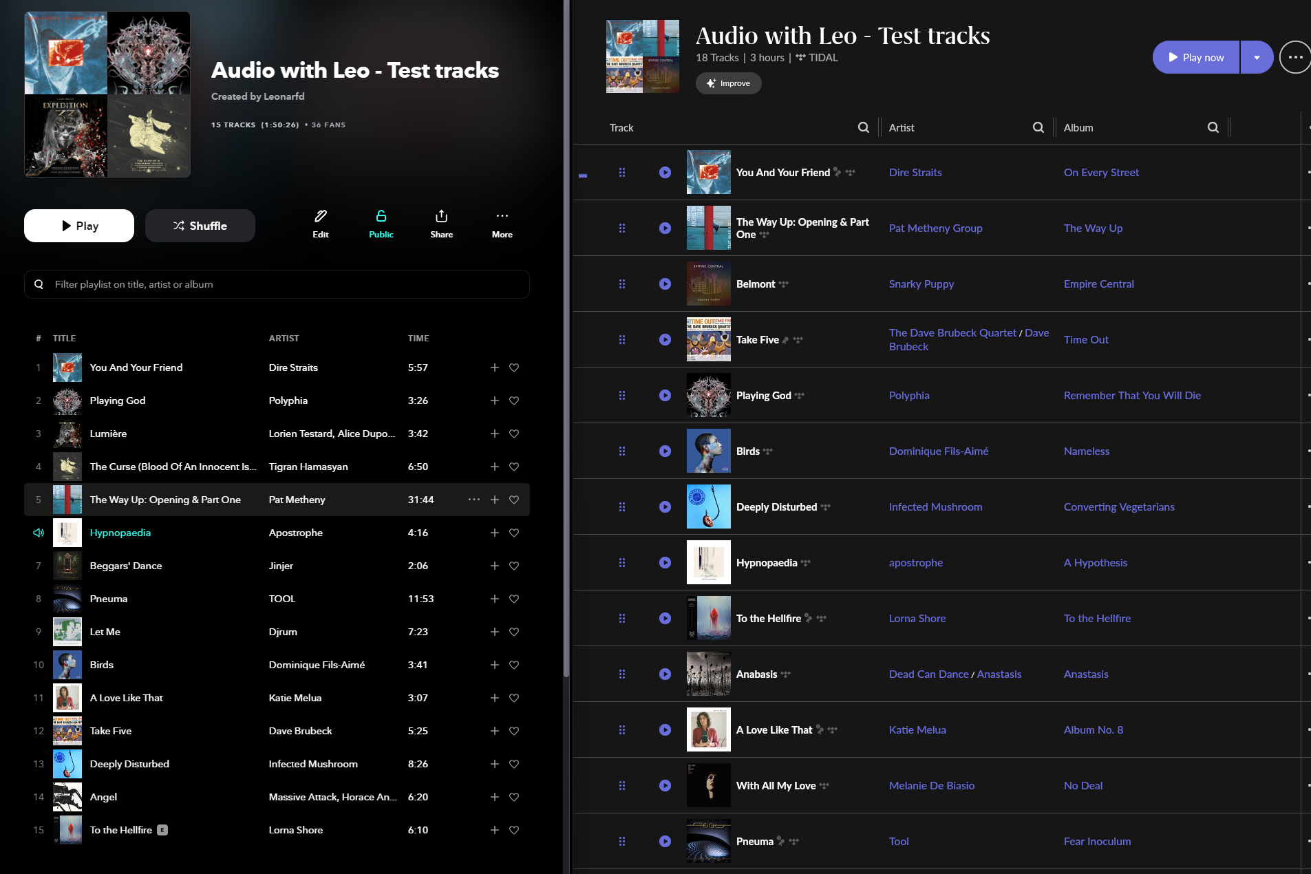The image size is (1311, 874).
Task: Click the Play now button in Roon
Action: [1196, 58]
